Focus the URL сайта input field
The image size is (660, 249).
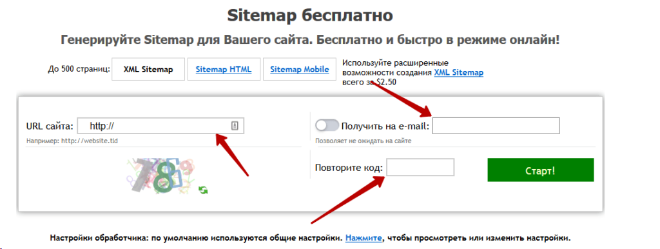160,126
